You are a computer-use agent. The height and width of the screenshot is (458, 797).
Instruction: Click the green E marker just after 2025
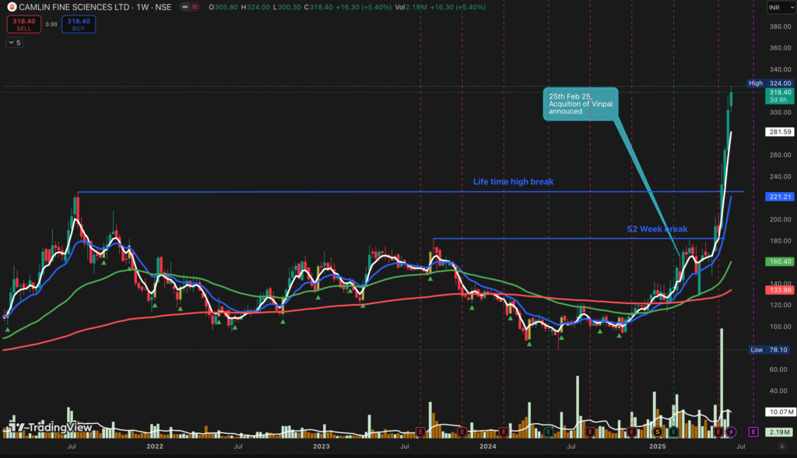coord(673,432)
